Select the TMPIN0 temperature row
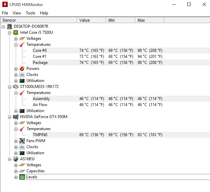The width and height of the screenshot is (210, 192). click(x=121, y=135)
